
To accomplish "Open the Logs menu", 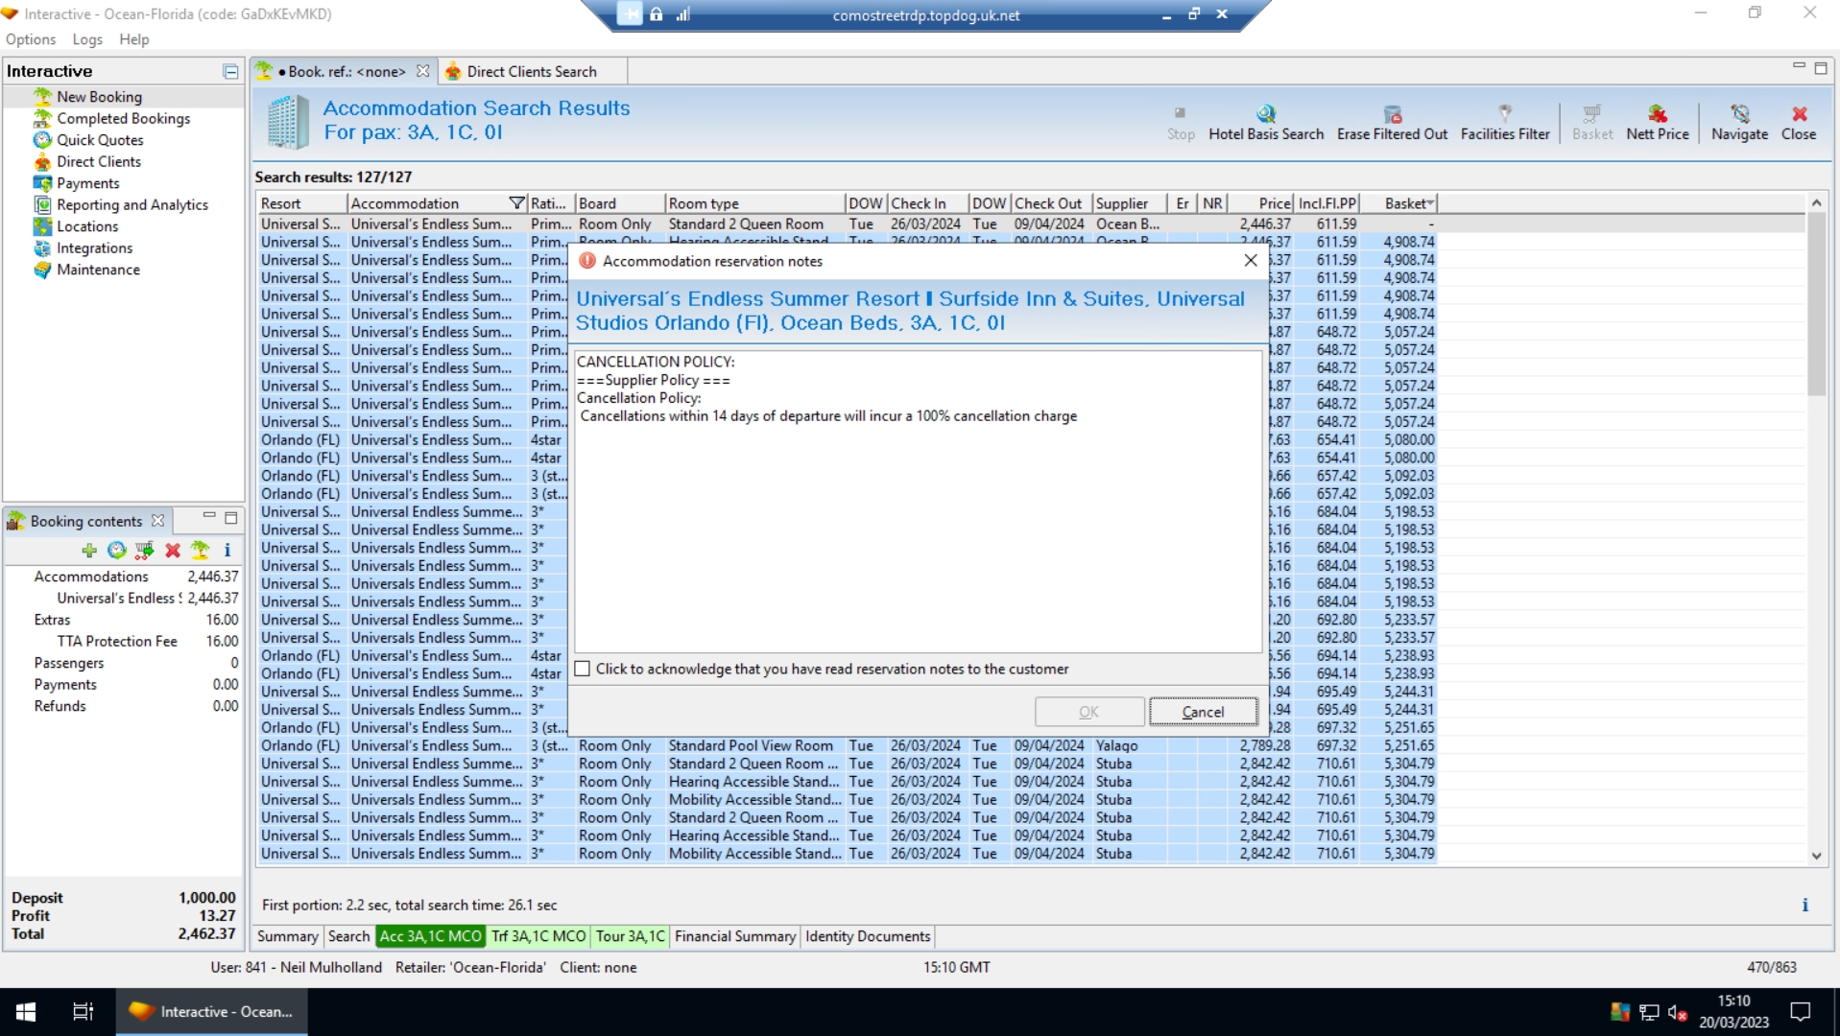I will click(x=87, y=39).
